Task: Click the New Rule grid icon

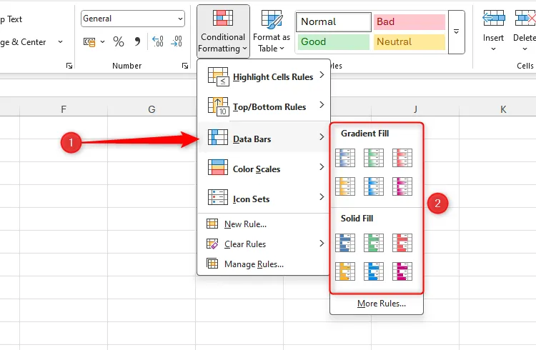Action: coord(212,224)
